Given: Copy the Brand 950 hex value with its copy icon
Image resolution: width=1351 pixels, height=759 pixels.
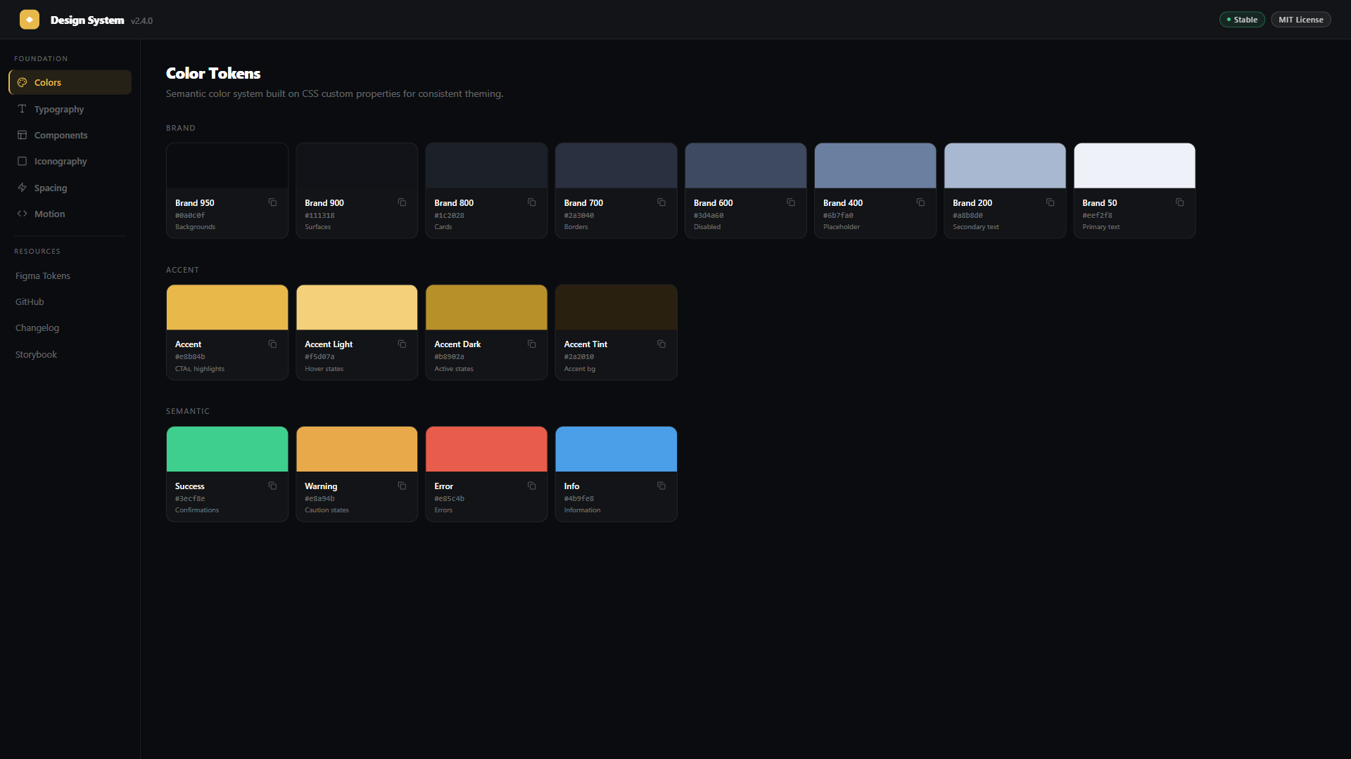Looking at the screenshot, I should point(273,202).
